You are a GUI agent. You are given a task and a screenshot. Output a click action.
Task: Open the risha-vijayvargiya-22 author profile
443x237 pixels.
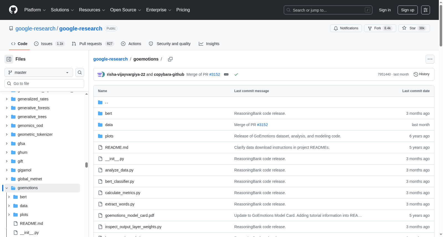[x=126, y=74]
